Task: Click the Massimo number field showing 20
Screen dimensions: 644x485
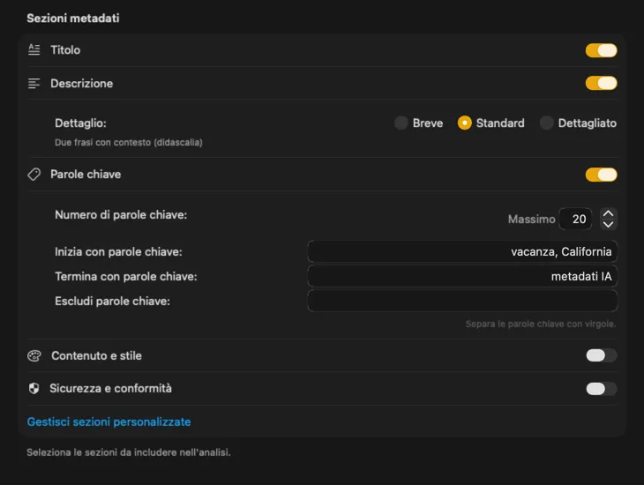Action: click(x=575, y=219)
